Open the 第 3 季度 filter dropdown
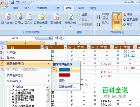 coord(135,47)
